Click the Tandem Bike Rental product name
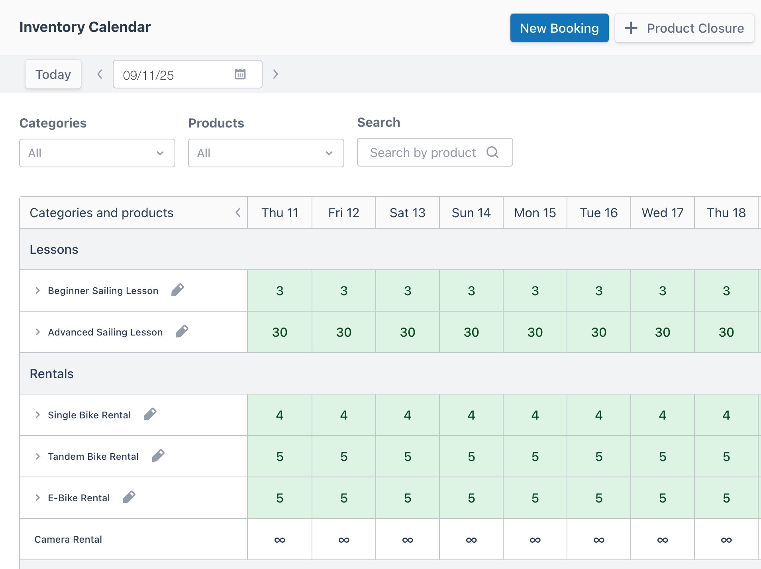761x569 pixels. [x=93, y=456]
